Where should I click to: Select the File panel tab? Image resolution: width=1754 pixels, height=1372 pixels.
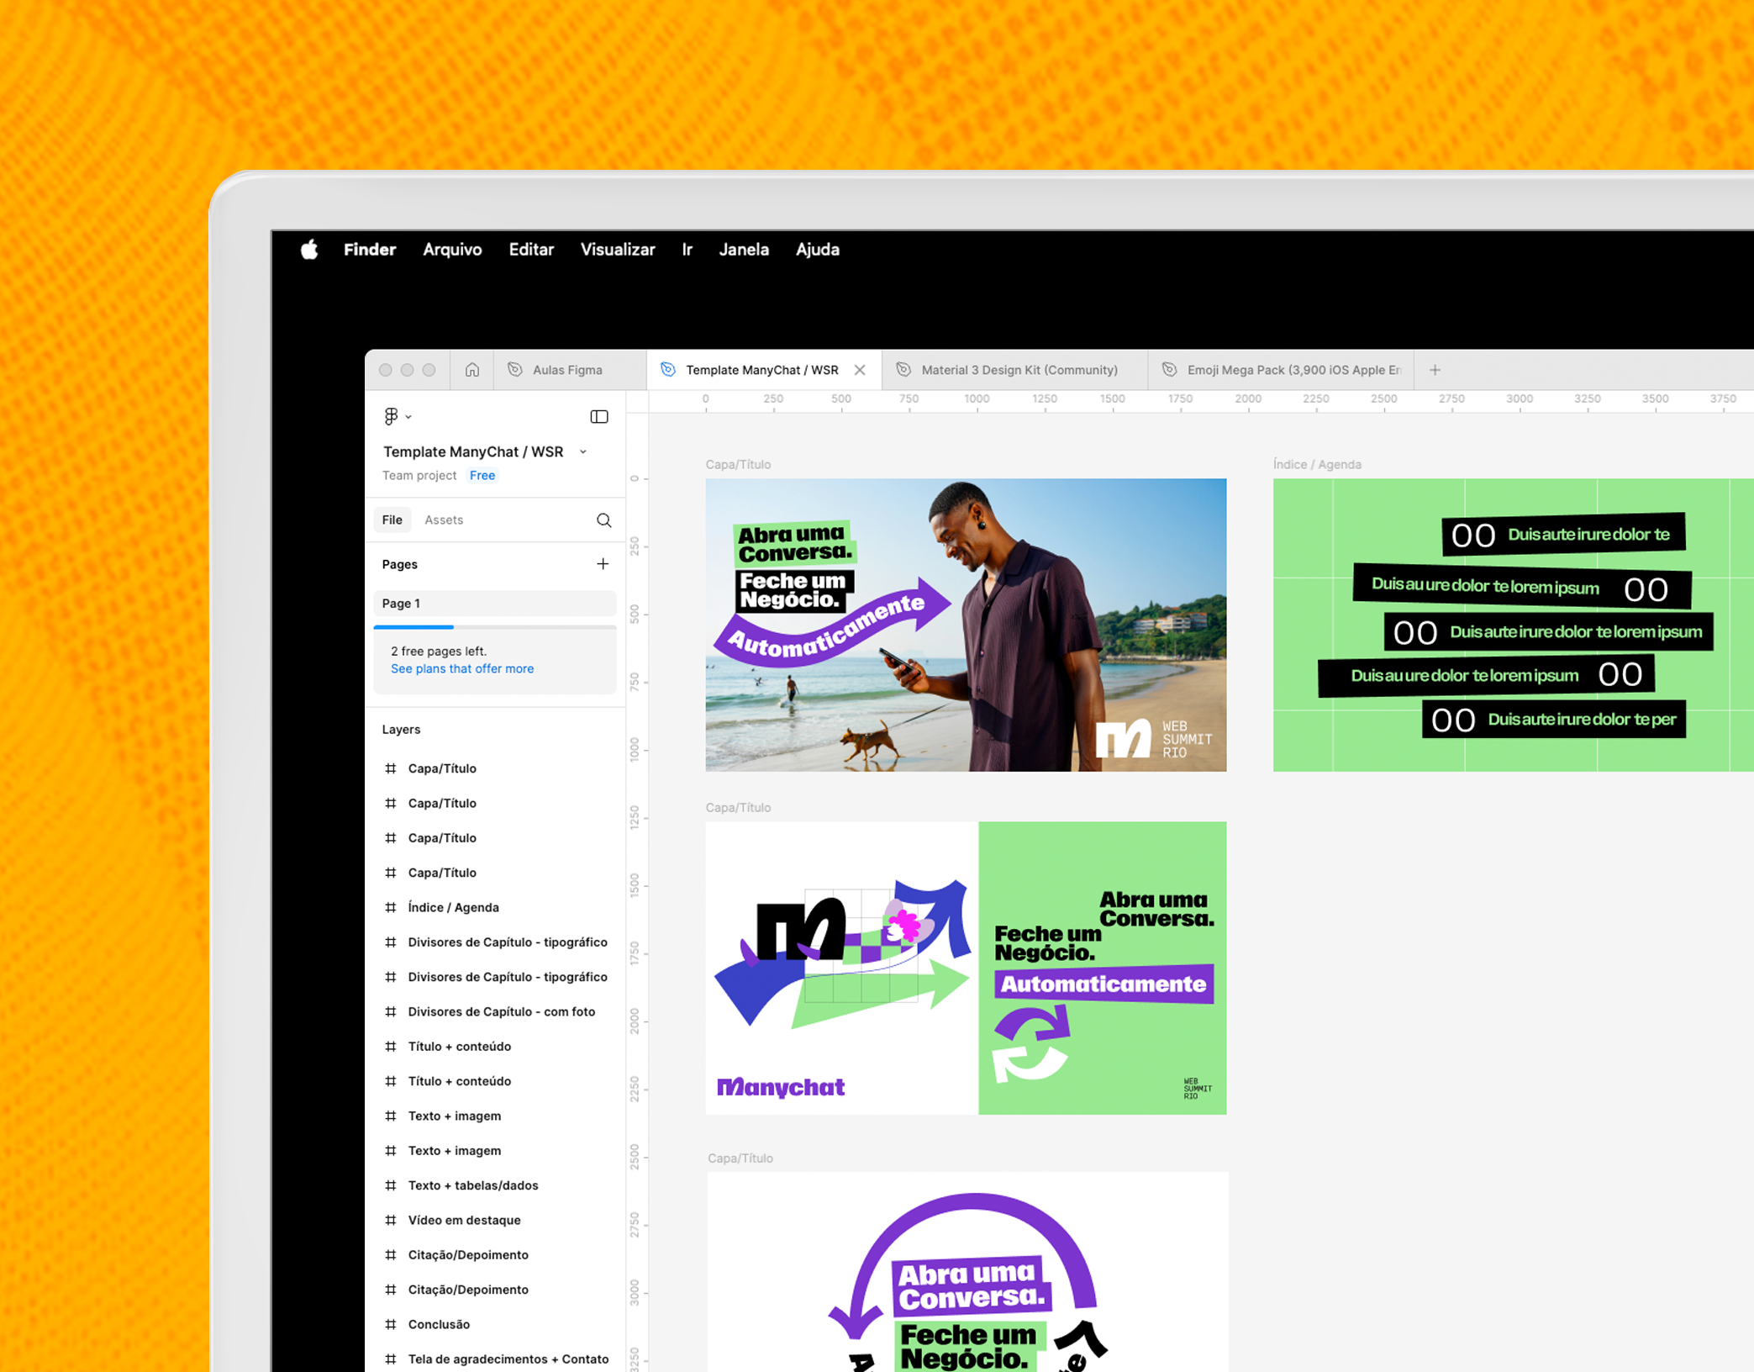392,520
